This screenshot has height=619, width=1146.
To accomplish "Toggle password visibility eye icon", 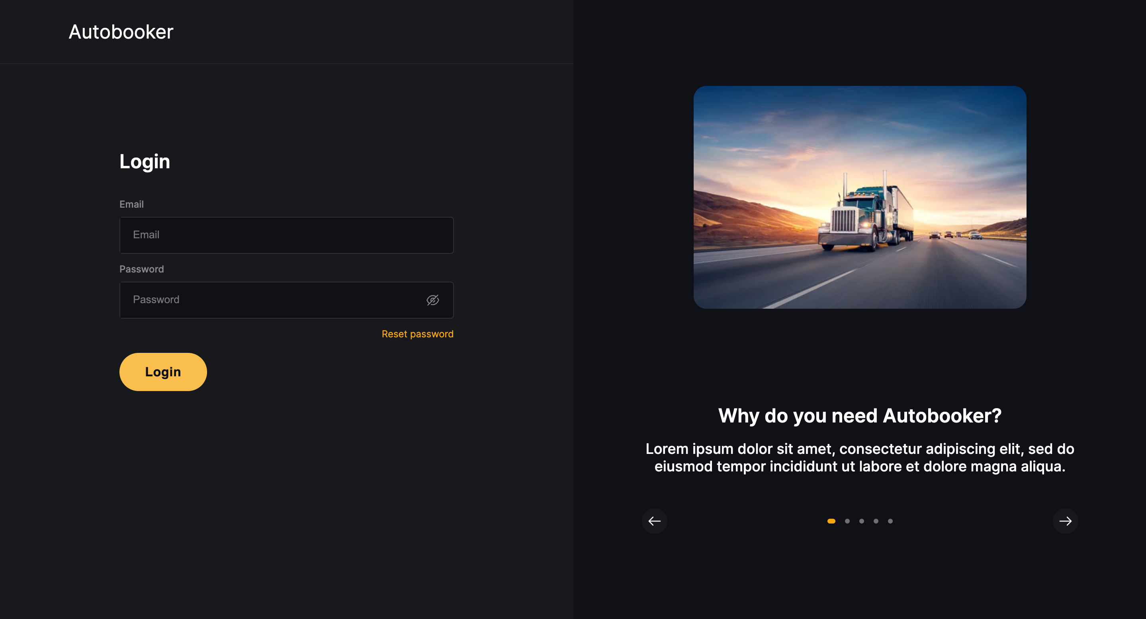I will pos(432,300).
